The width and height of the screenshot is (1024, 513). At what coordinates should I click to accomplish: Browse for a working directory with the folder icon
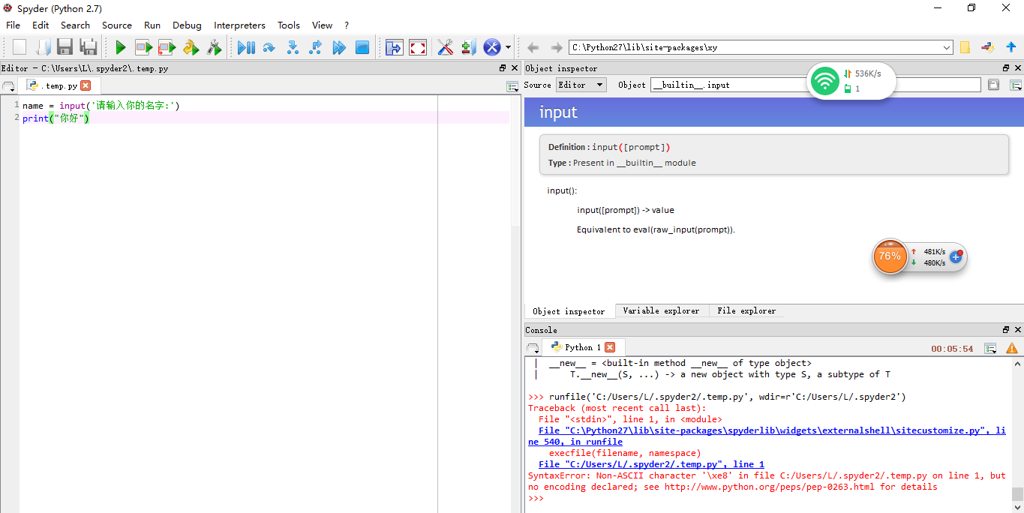[965, 48]
